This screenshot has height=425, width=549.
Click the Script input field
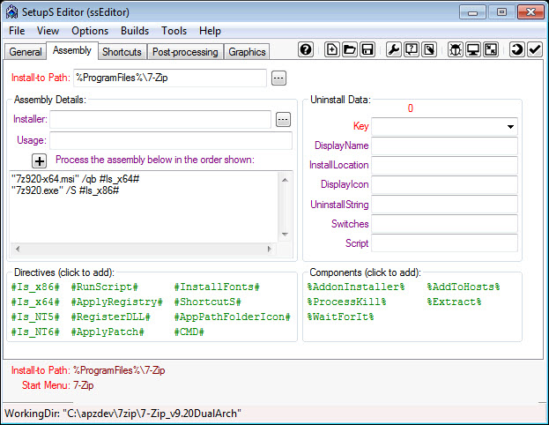(444, 243)
